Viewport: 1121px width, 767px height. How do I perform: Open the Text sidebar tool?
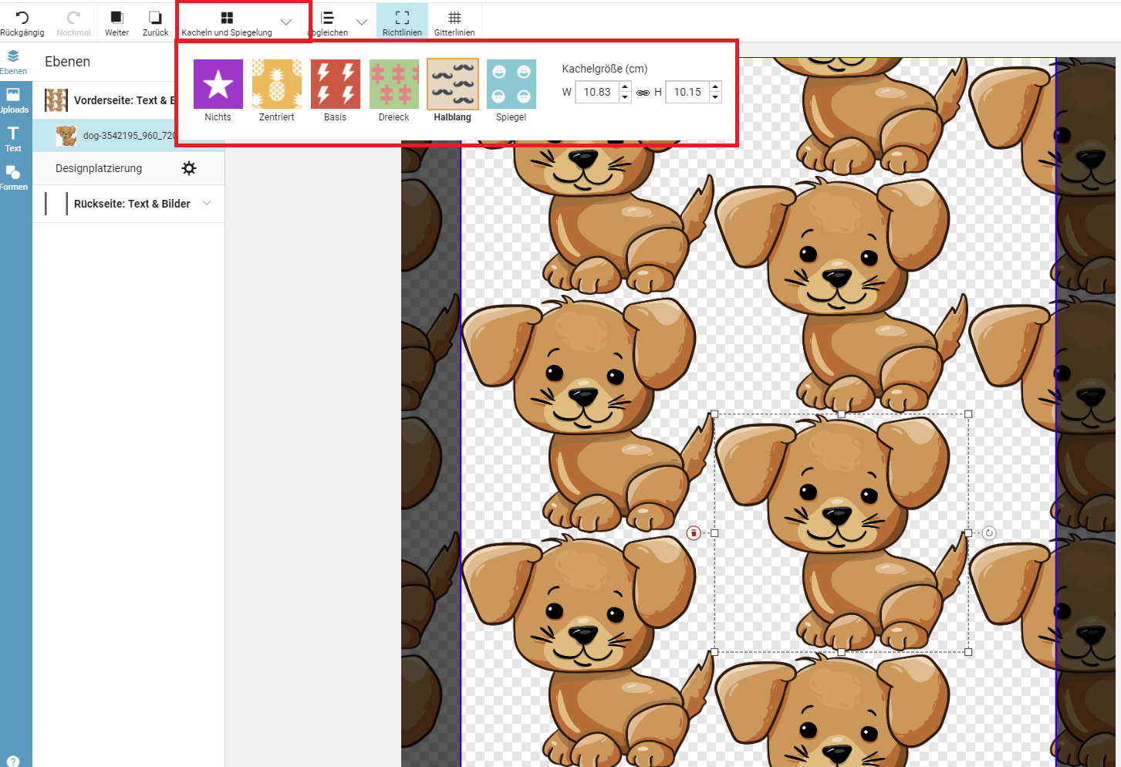click(13, 139)
